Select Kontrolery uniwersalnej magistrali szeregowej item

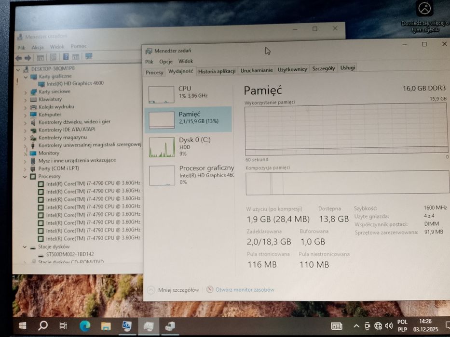86,145
